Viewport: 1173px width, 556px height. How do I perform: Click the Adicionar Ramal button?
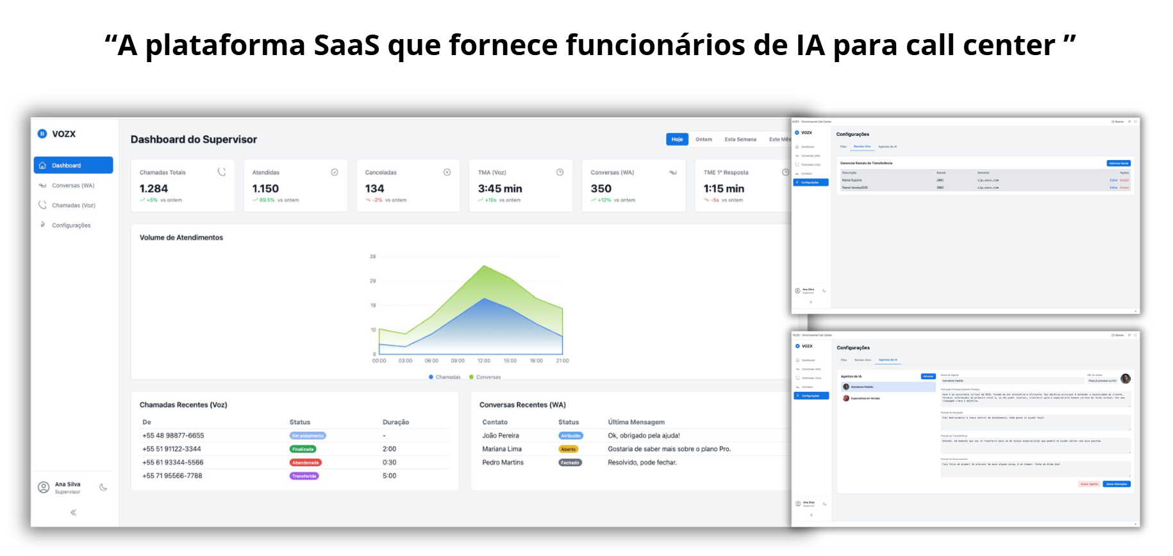1119,163
